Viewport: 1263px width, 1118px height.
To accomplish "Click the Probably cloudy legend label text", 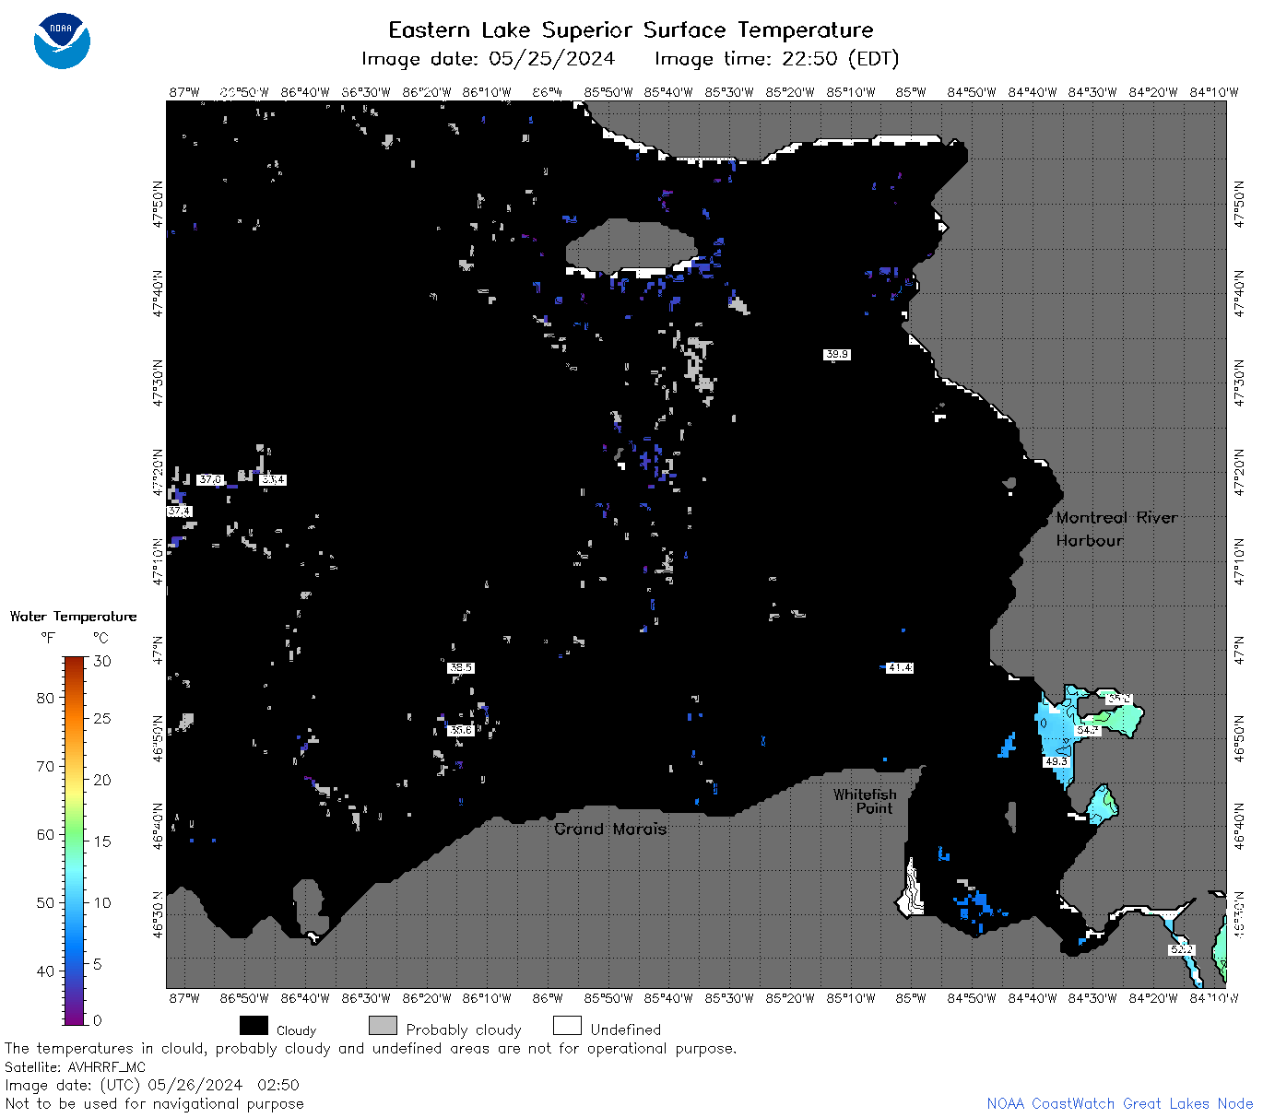I will click(464, 1030).
